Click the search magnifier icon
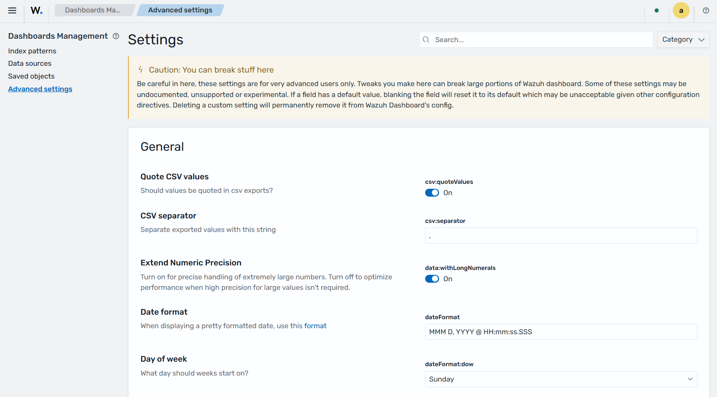 [x=426, y=39]
